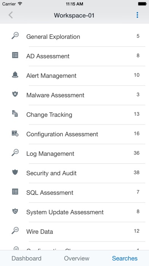Image resolution: width=149 pixels, height=266 pixels.
Task: Open the partially visible last list item
Action: click(74, 246)
